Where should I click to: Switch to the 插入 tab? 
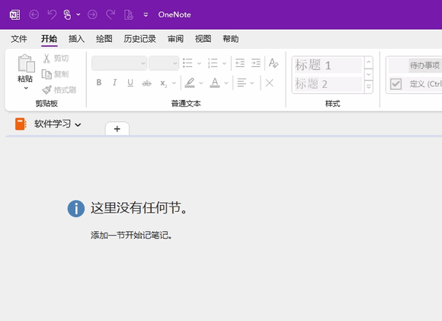coord(76,39)
